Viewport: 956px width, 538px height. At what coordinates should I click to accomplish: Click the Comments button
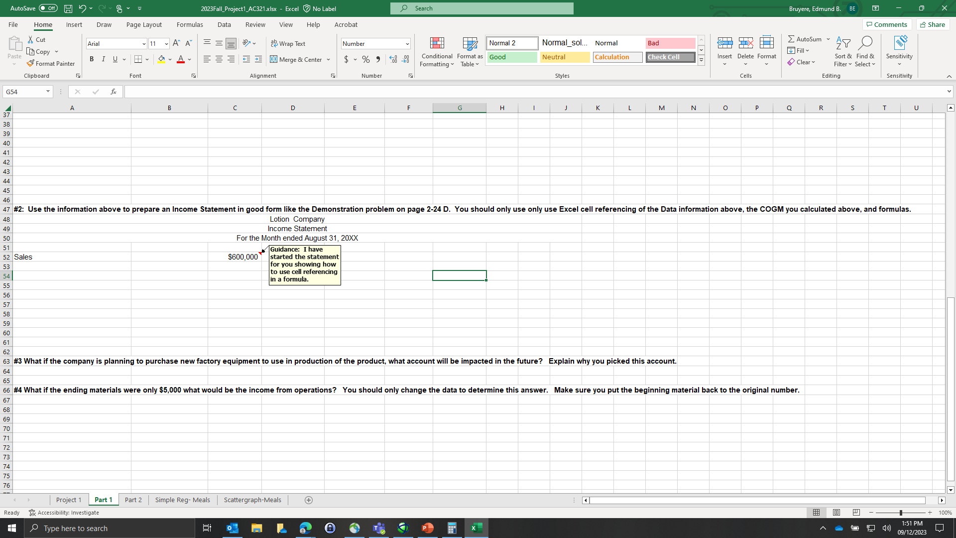887,24
